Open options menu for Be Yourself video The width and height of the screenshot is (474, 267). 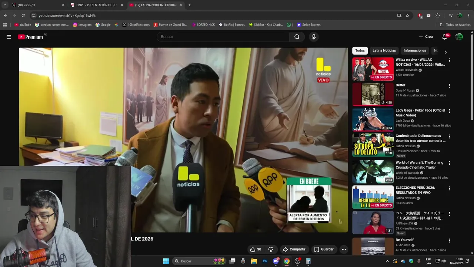pyautogui.click(x=450, y=240)
